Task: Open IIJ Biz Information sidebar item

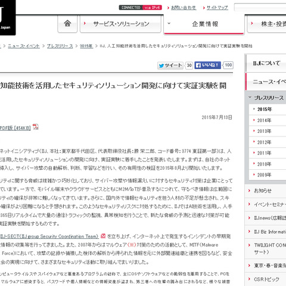Action: tap(266, 232)
